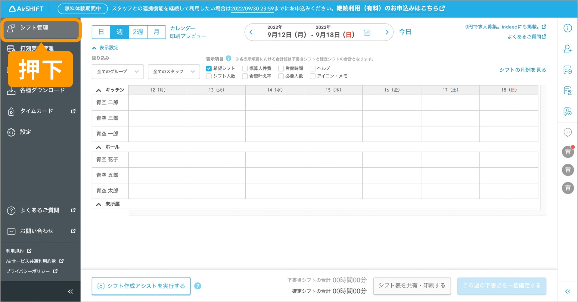Uncheck the 希望シフト checkbox
This screenshot has width=578, height=302.
[209, 68]
